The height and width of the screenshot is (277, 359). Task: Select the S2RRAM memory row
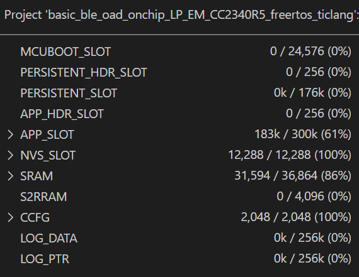[179, 197]
